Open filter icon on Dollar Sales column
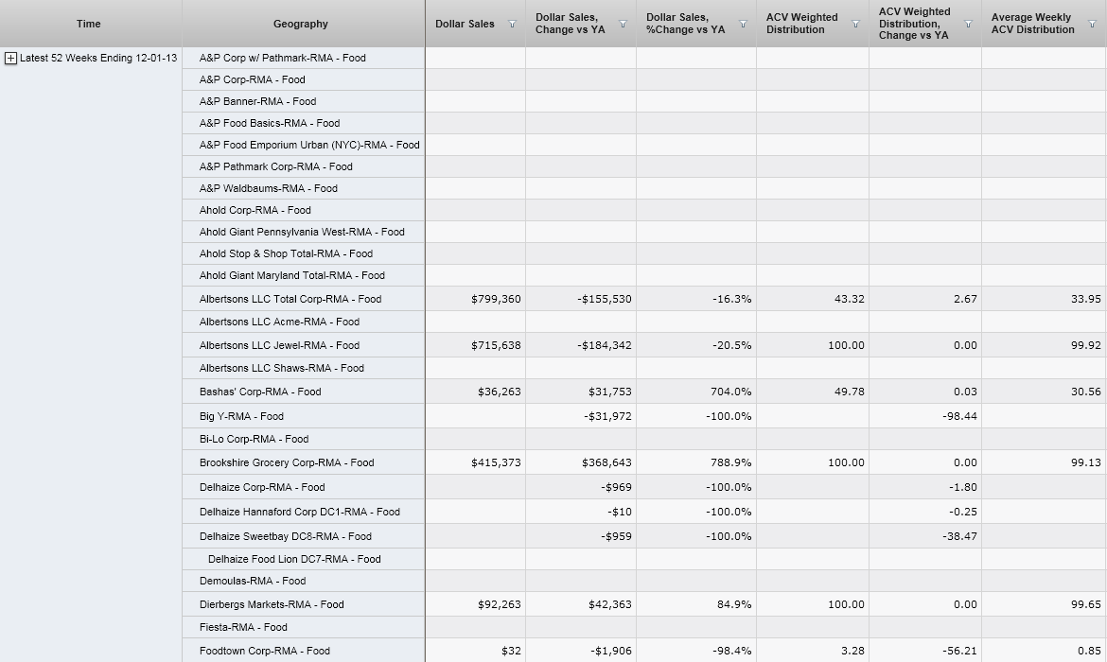 tap(512, 25)
